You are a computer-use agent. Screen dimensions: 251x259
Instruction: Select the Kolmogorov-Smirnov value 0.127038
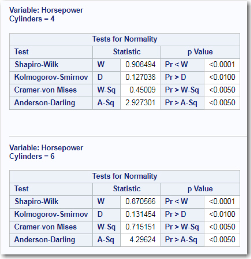coord(140,77)
